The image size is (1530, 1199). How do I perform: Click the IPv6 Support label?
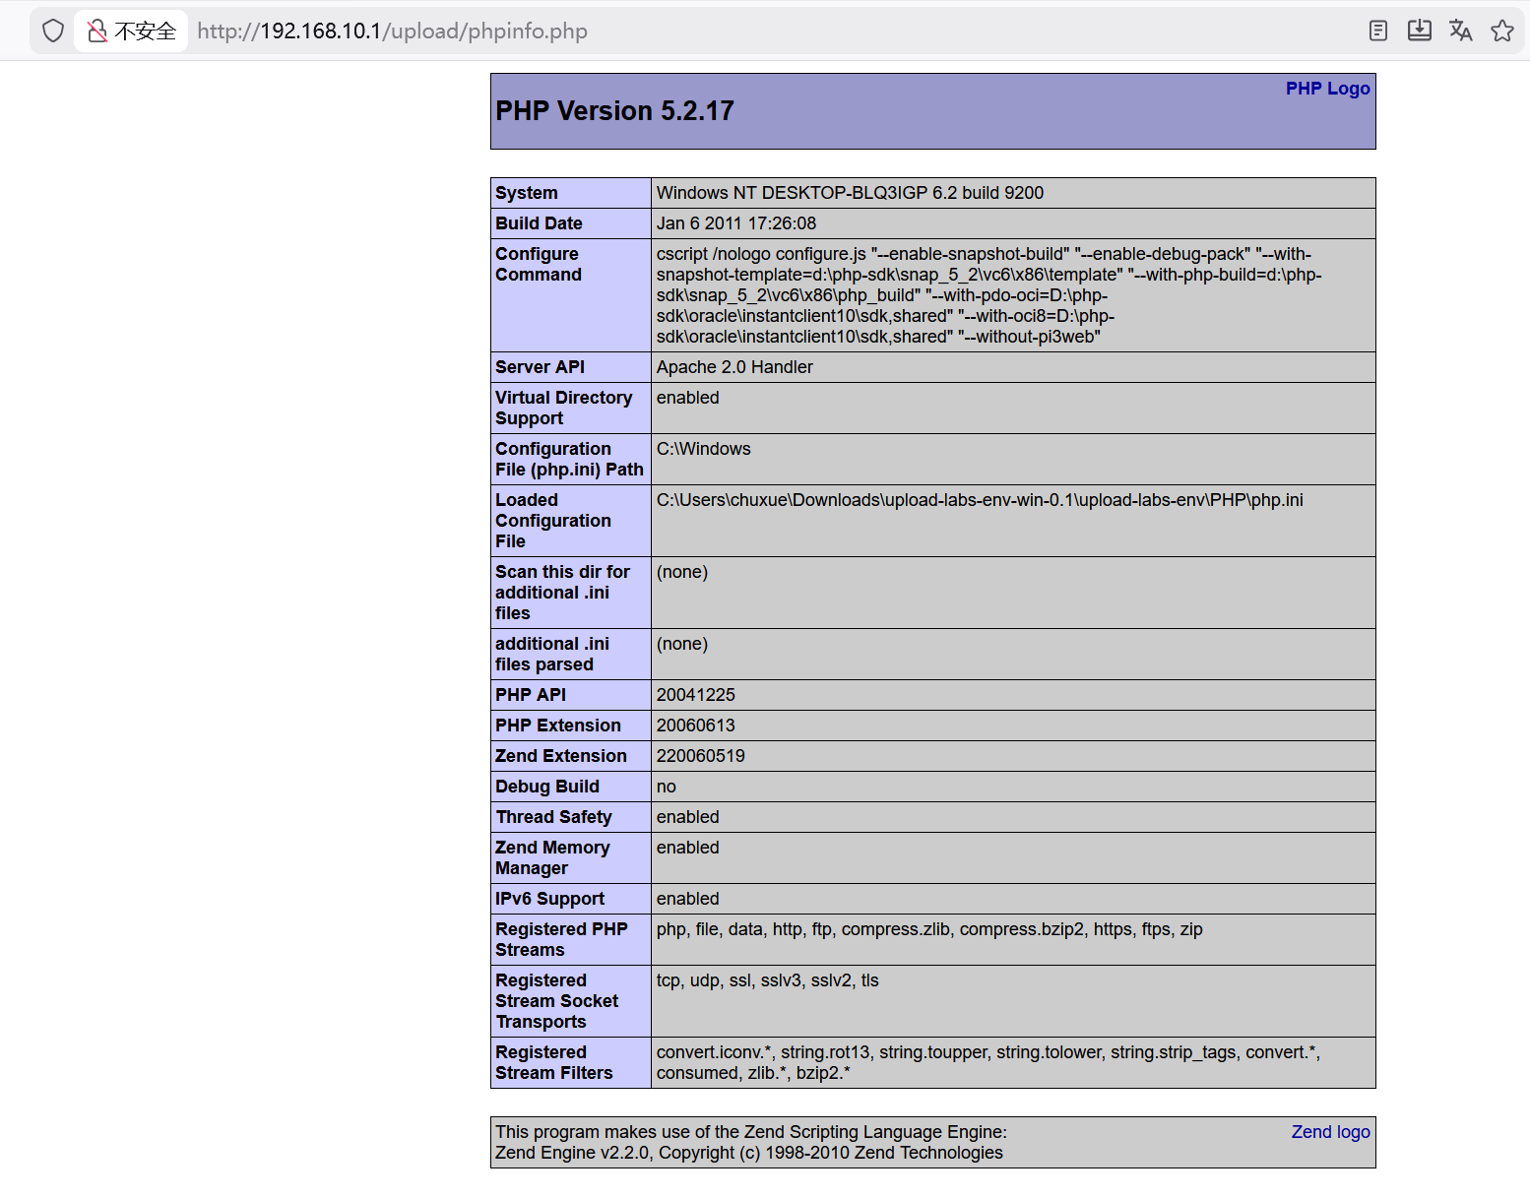(549, 899)
